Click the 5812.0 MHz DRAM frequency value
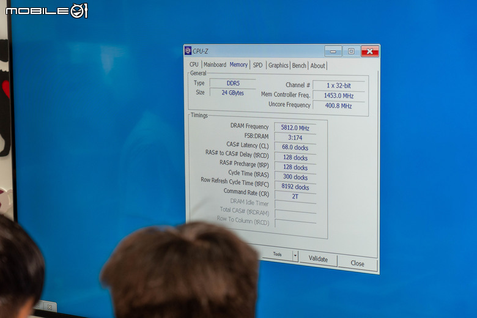The image size is (477, 318). point(295,128)
